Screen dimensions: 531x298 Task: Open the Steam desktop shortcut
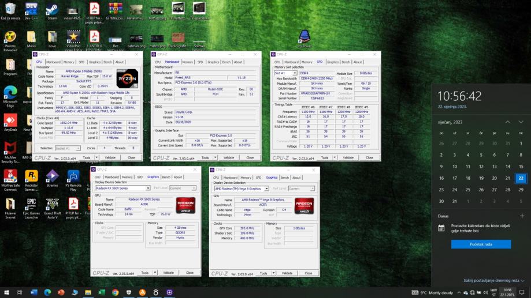[x=52, y=9]
